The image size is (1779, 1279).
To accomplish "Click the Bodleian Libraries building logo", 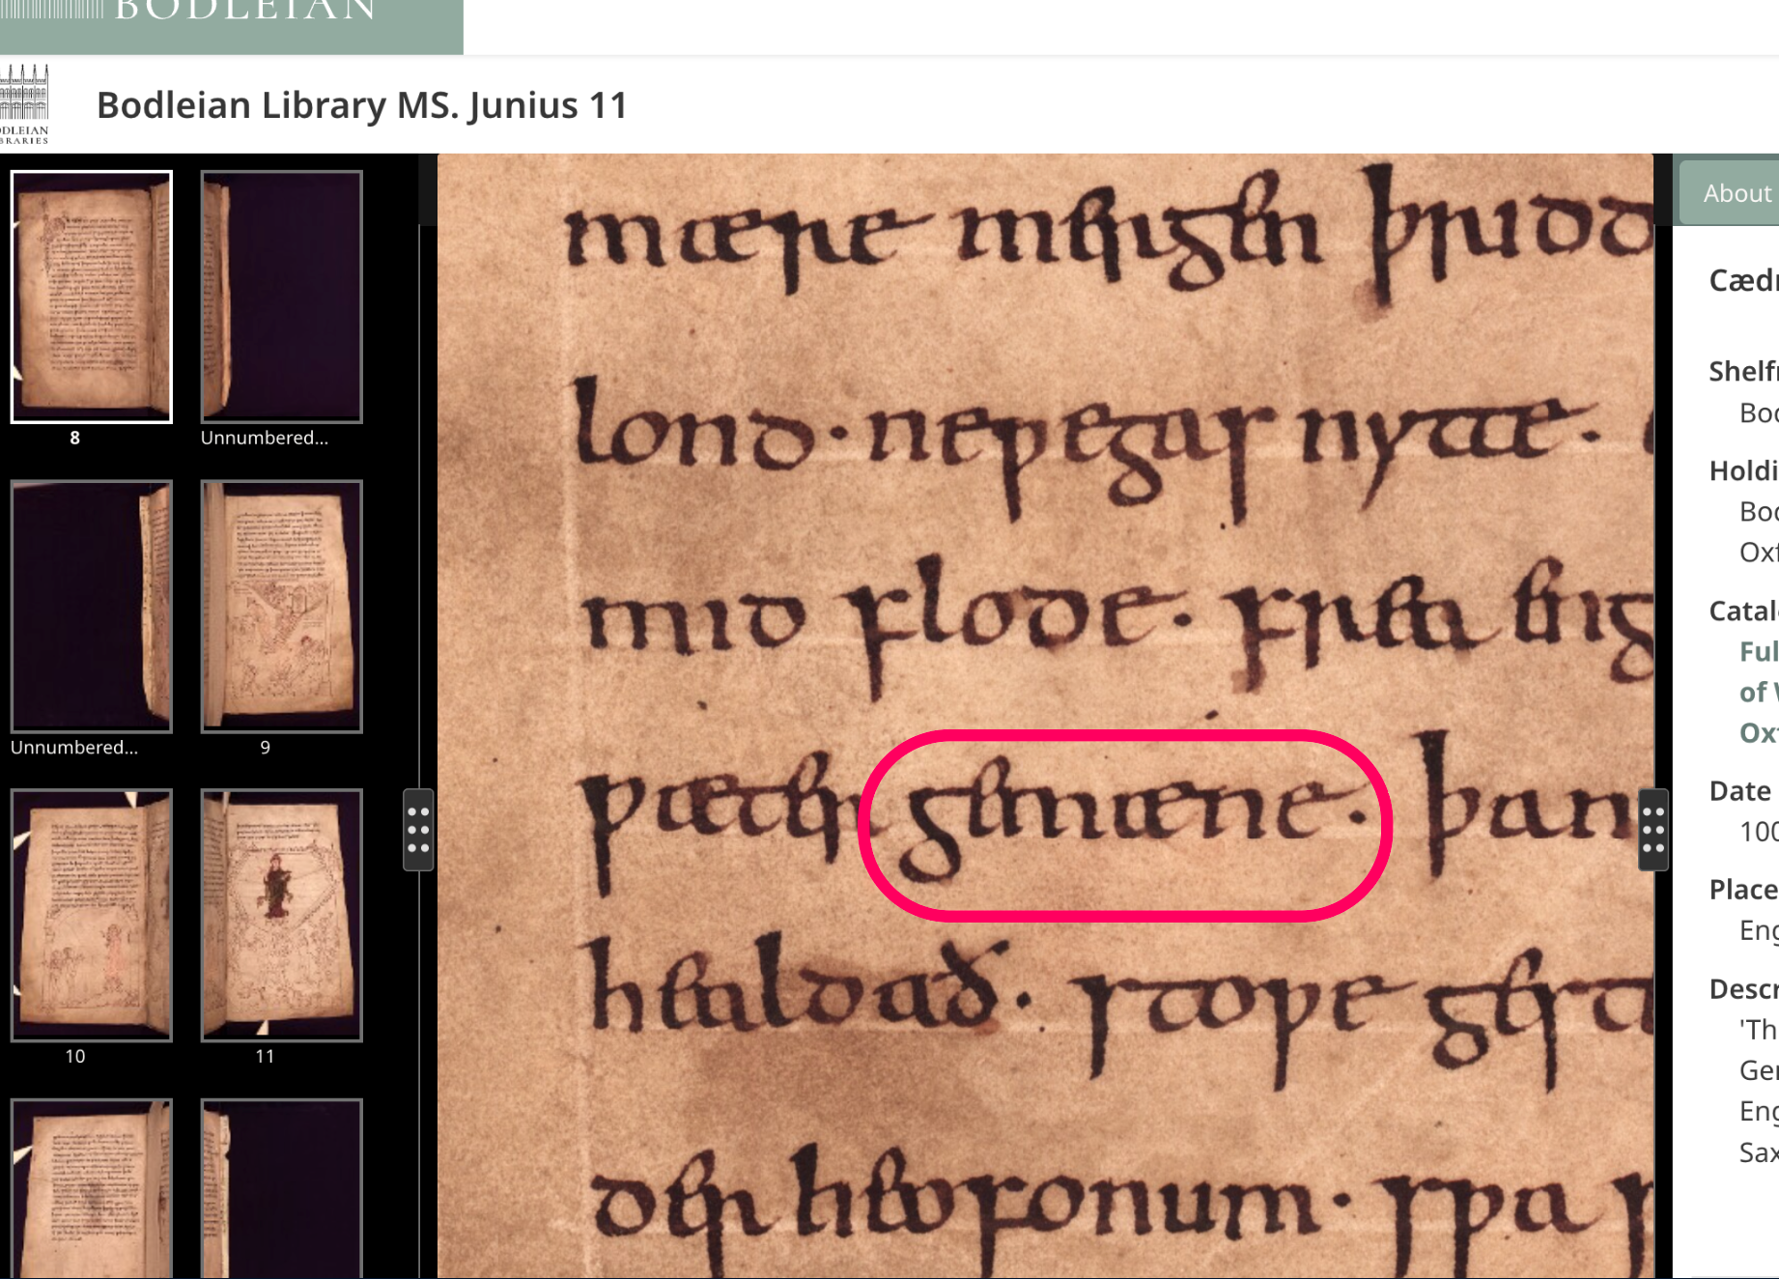I will [25, 104].
